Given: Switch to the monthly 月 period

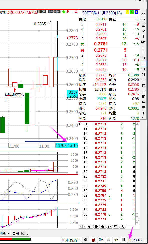Looking at the screenshot, I should [x=143, y=102].
